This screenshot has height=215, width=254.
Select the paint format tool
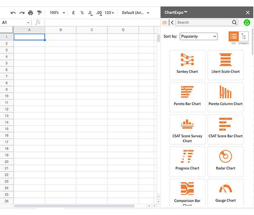39,13
